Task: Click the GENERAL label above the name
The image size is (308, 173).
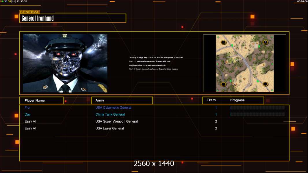Action: pos(29,12)
